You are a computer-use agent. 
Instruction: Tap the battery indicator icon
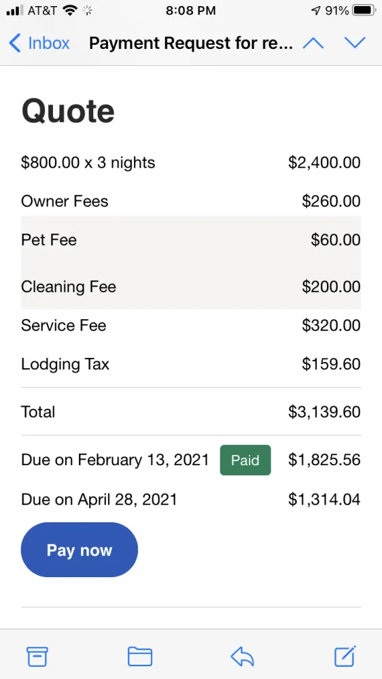click(x=364, y=10)
